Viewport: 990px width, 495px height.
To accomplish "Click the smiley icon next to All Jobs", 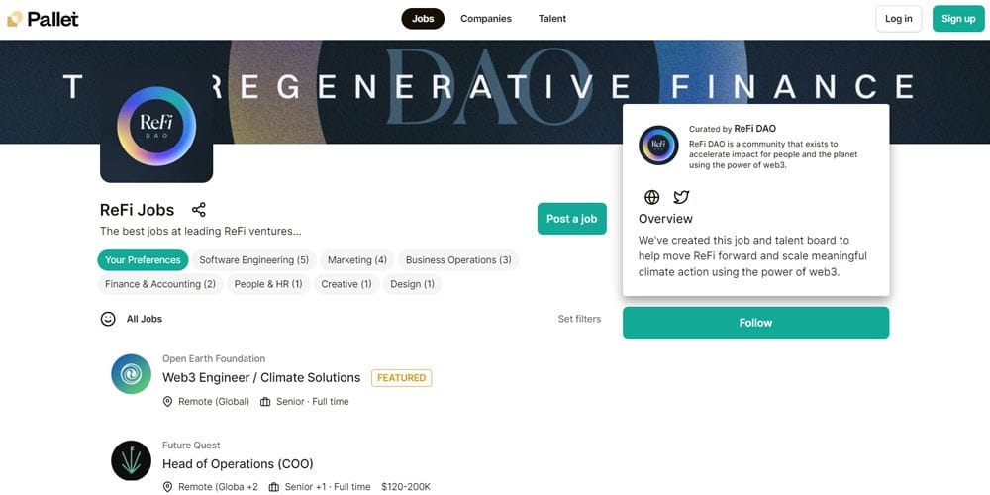I will (108, 319).
